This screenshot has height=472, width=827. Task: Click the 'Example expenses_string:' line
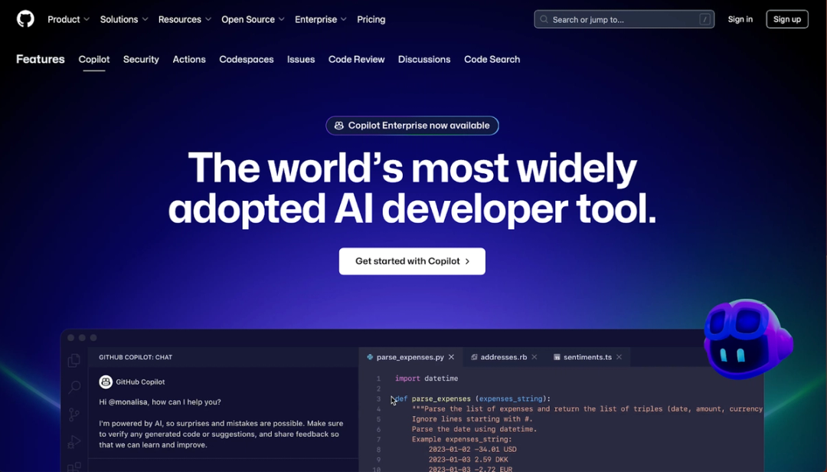(462, 439)
